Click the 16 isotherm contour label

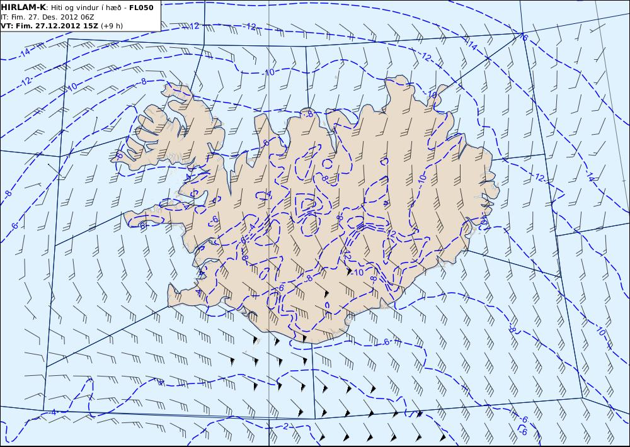[523, 37]
